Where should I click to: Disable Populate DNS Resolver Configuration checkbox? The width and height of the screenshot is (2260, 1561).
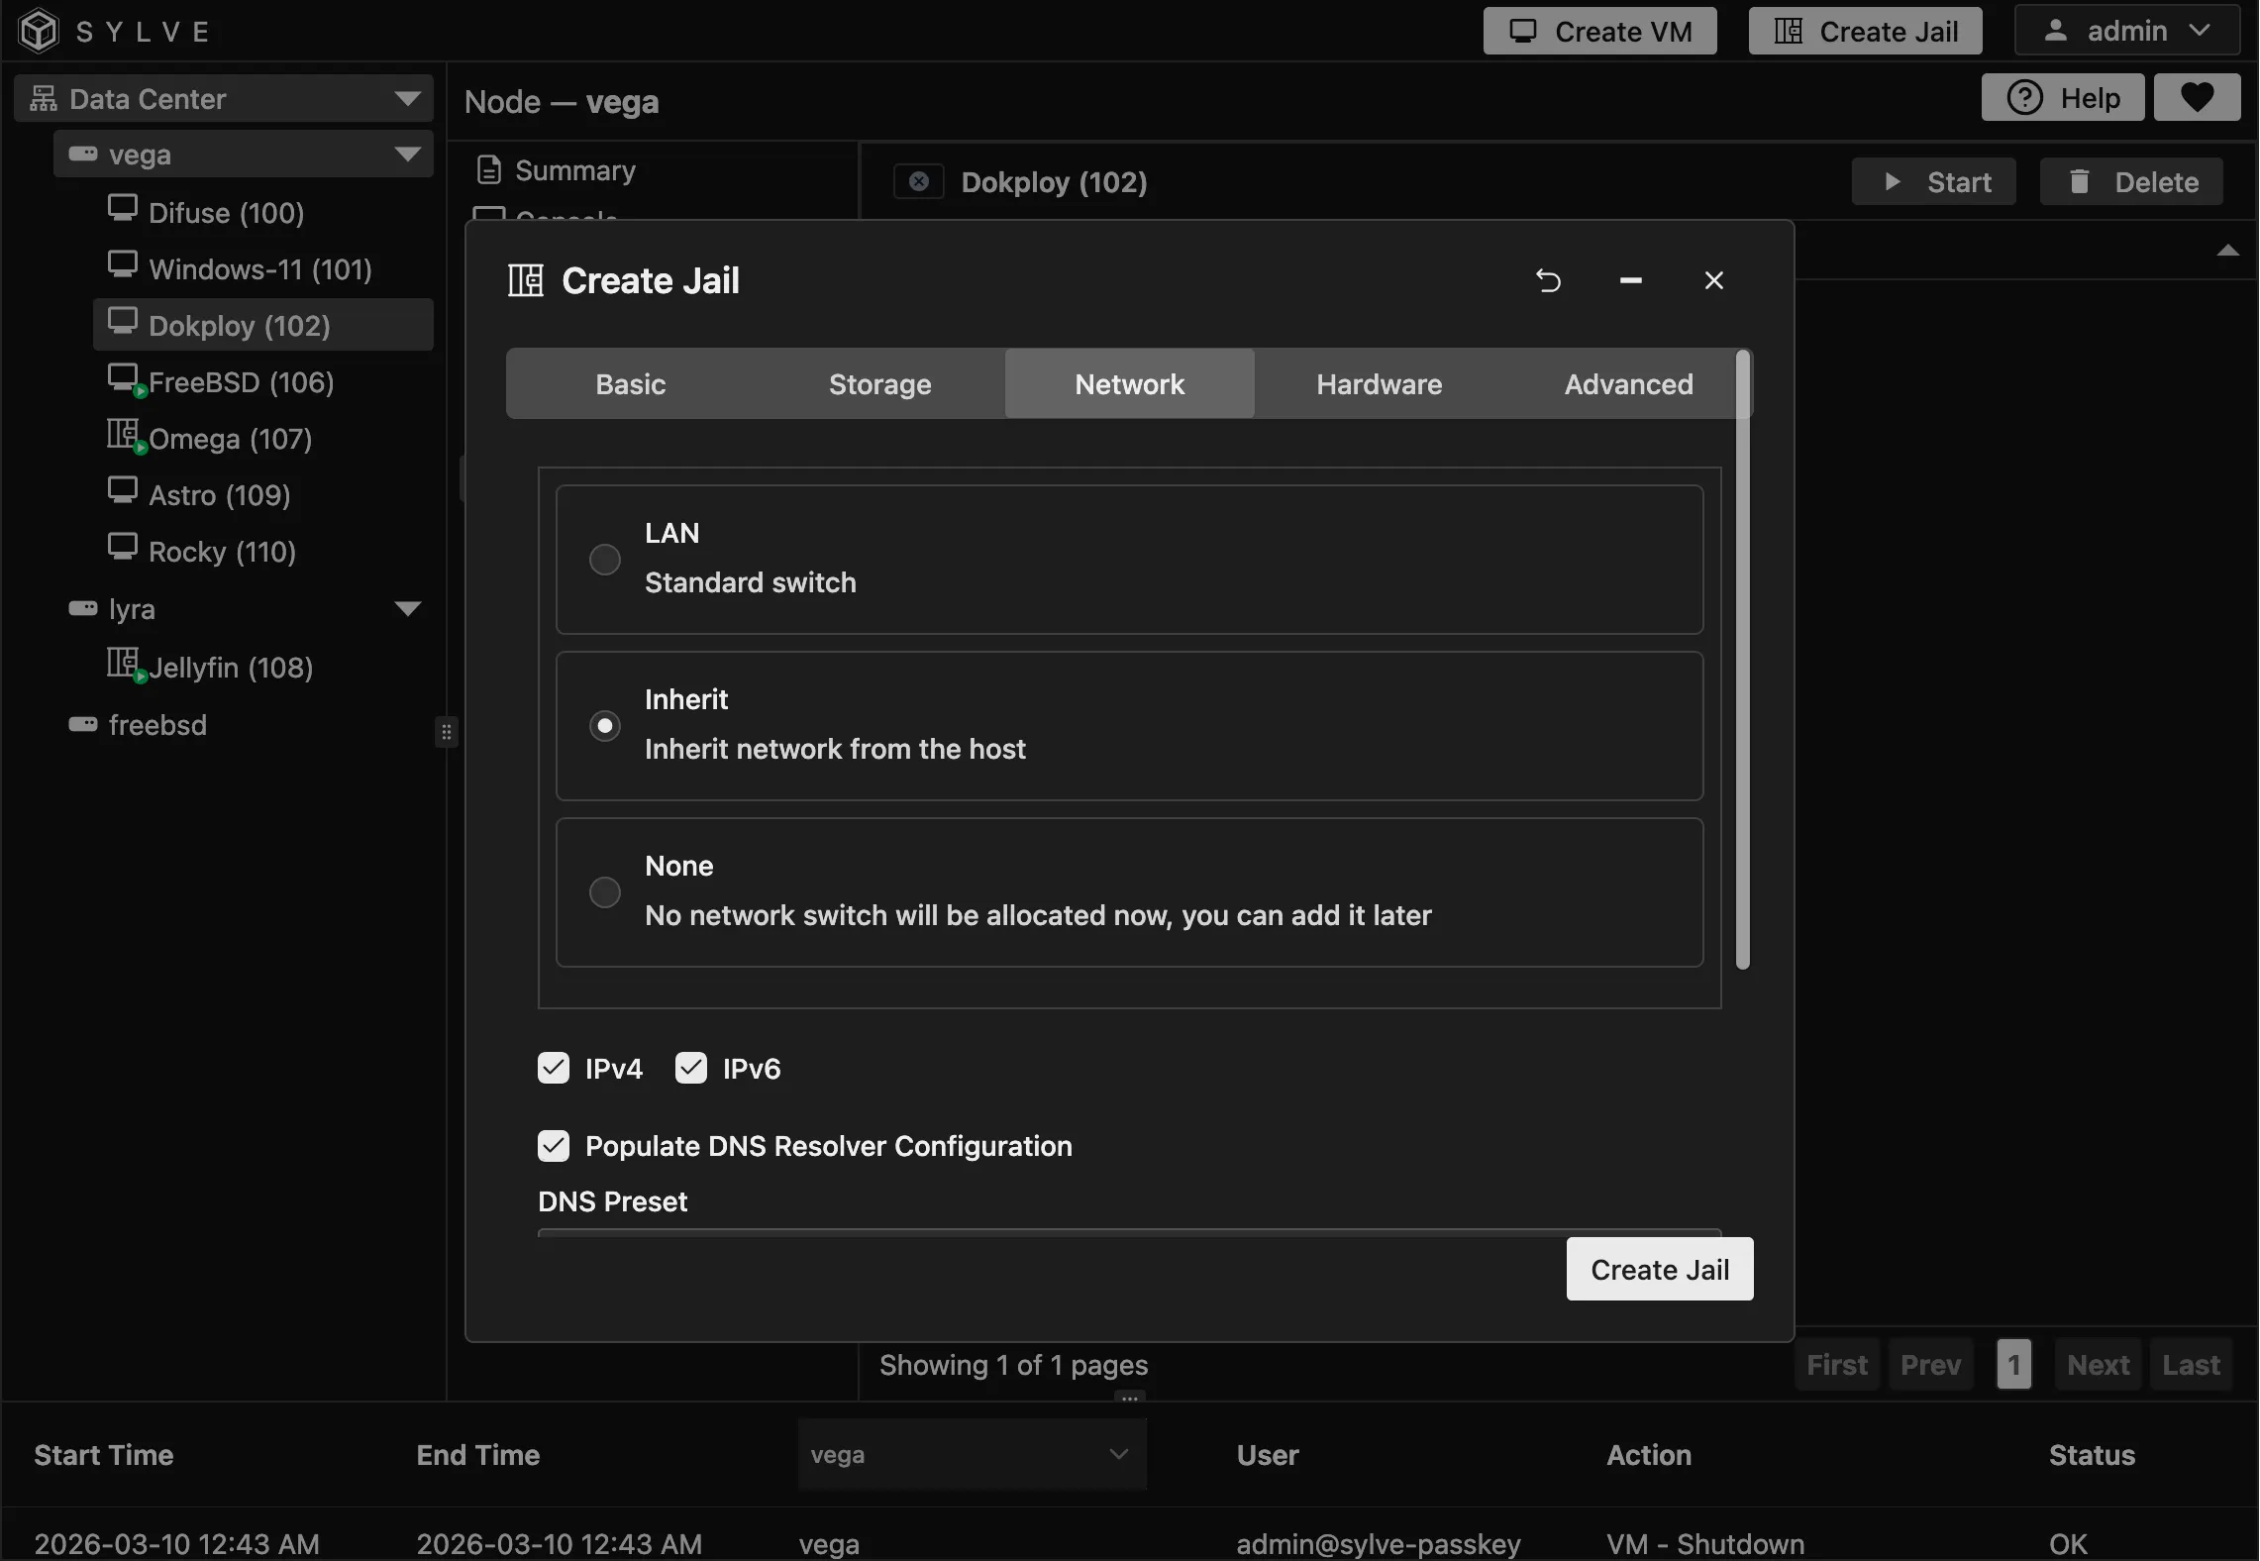pyautogui.click(x=554, y=1146)
